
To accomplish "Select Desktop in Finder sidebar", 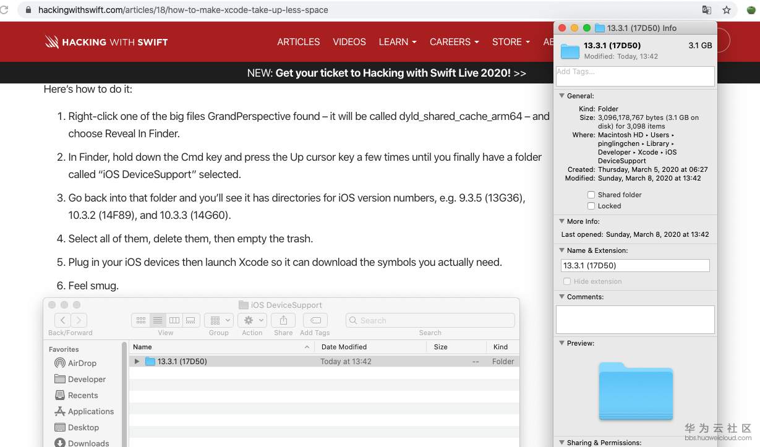I will coord(77,428).
